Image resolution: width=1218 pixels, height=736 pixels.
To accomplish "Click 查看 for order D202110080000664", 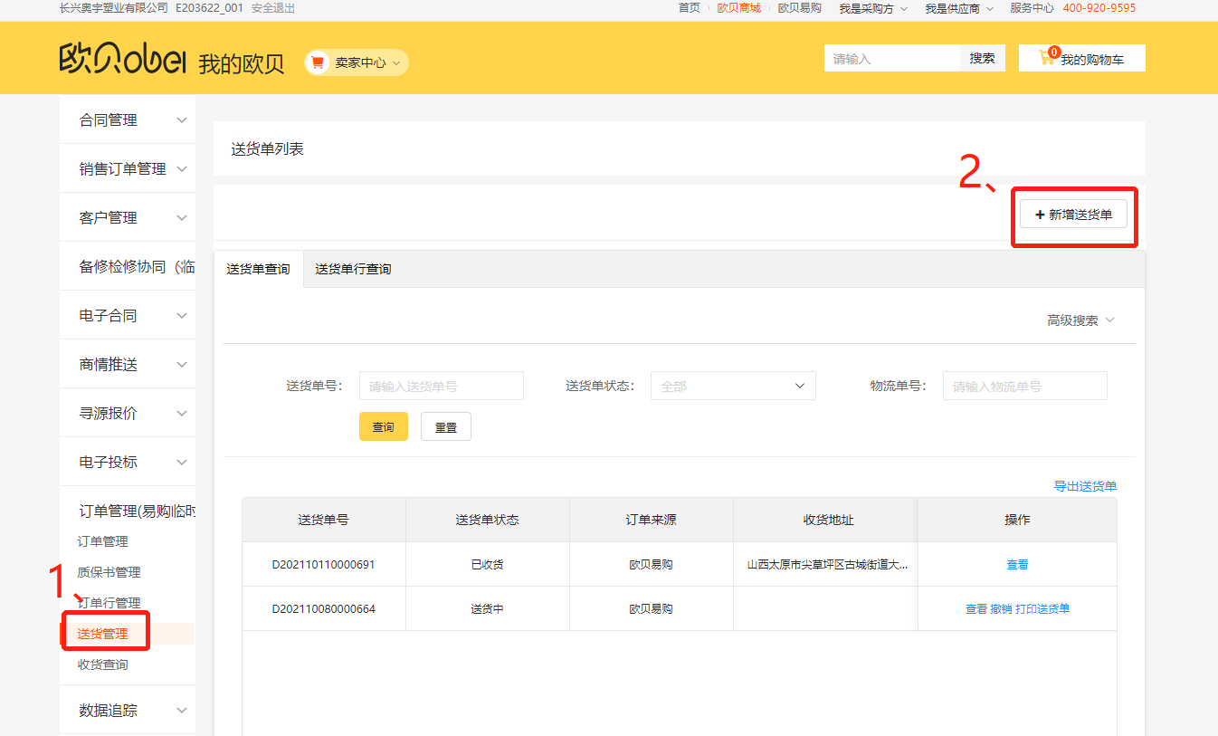I will [975, 608].
